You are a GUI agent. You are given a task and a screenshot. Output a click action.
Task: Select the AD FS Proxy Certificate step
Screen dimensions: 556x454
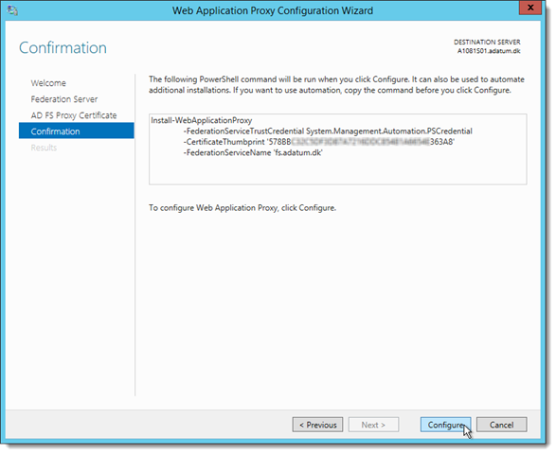click(74, 115)
